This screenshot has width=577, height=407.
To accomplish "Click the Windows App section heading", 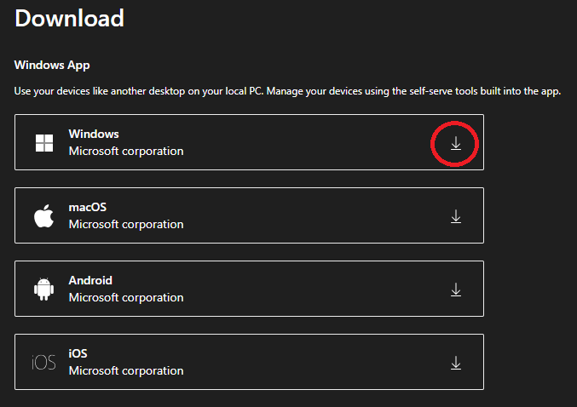I will click(52, 65).
